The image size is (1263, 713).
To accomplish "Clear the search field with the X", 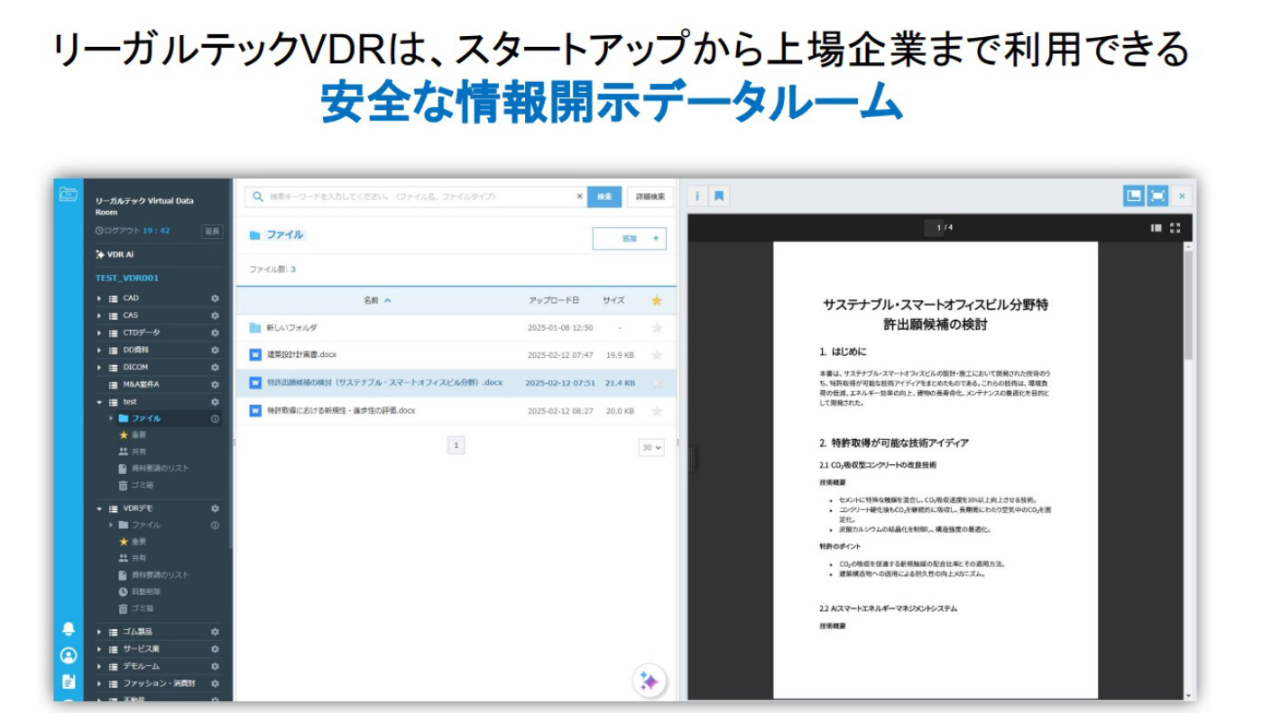I will [580, 197].
